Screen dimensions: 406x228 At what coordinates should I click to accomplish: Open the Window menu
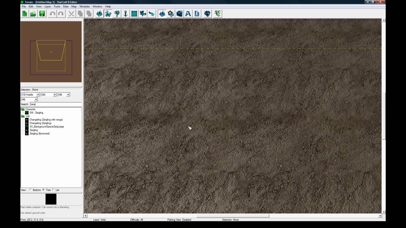(97, 6)
